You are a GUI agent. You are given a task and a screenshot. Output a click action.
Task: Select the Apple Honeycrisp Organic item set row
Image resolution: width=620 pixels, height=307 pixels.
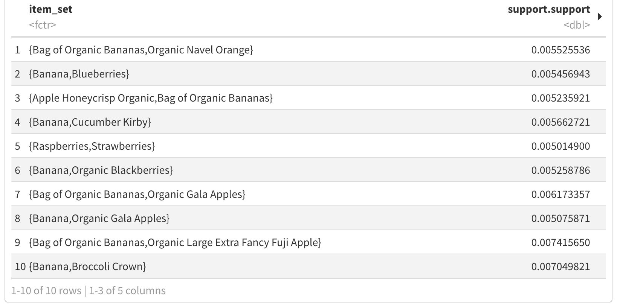click(308, 98)
